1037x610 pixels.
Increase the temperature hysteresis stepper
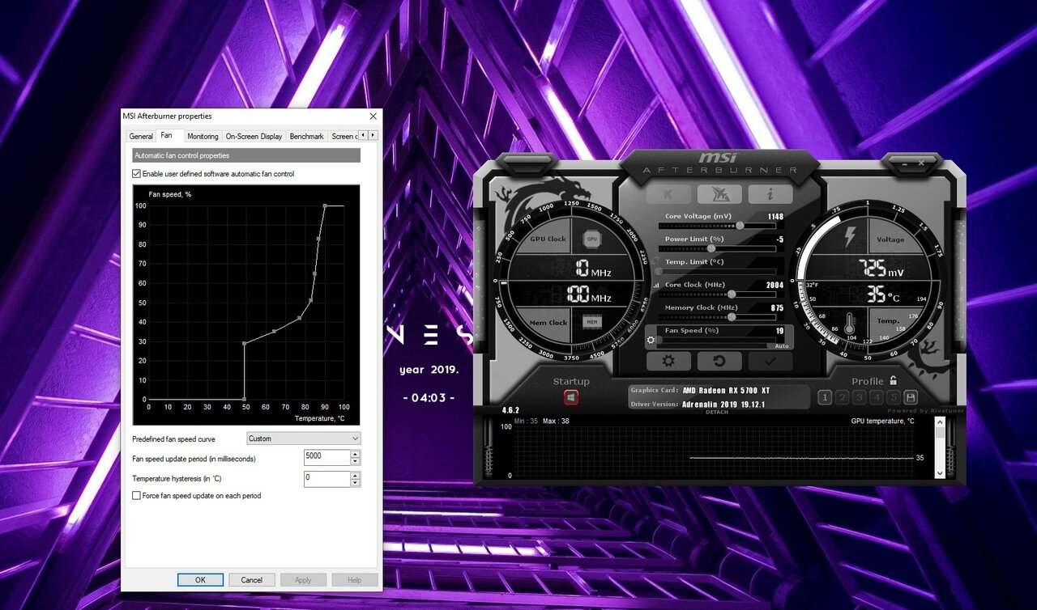click(355, 475)
